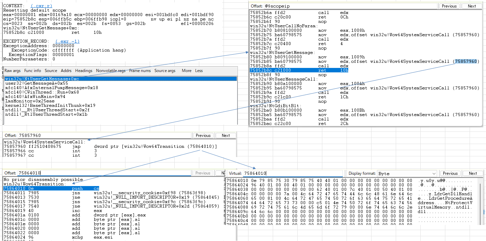Screen dimensions: 486x241
Task: Open the Display format dropdown showing Byte
Action: (x=407, y=173)
